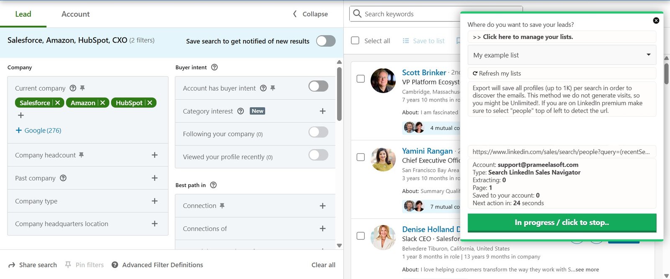
Task: Click the Collapse chevron icon
Action: [295, 14]
